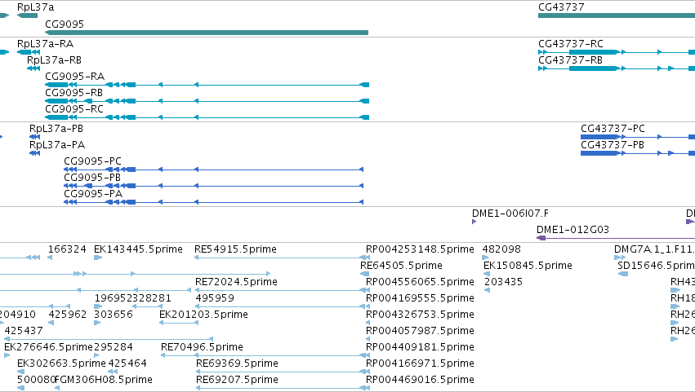The width and height of the screenshot is (695, 392).
Task: Select transcript CG43737-RC
Action: (x=617, y=52)
